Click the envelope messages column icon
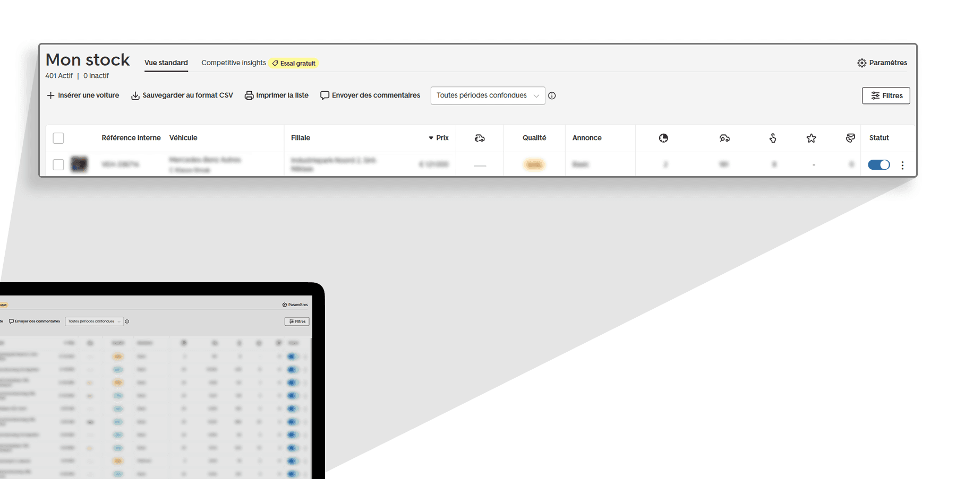 (x=850, y=138)
